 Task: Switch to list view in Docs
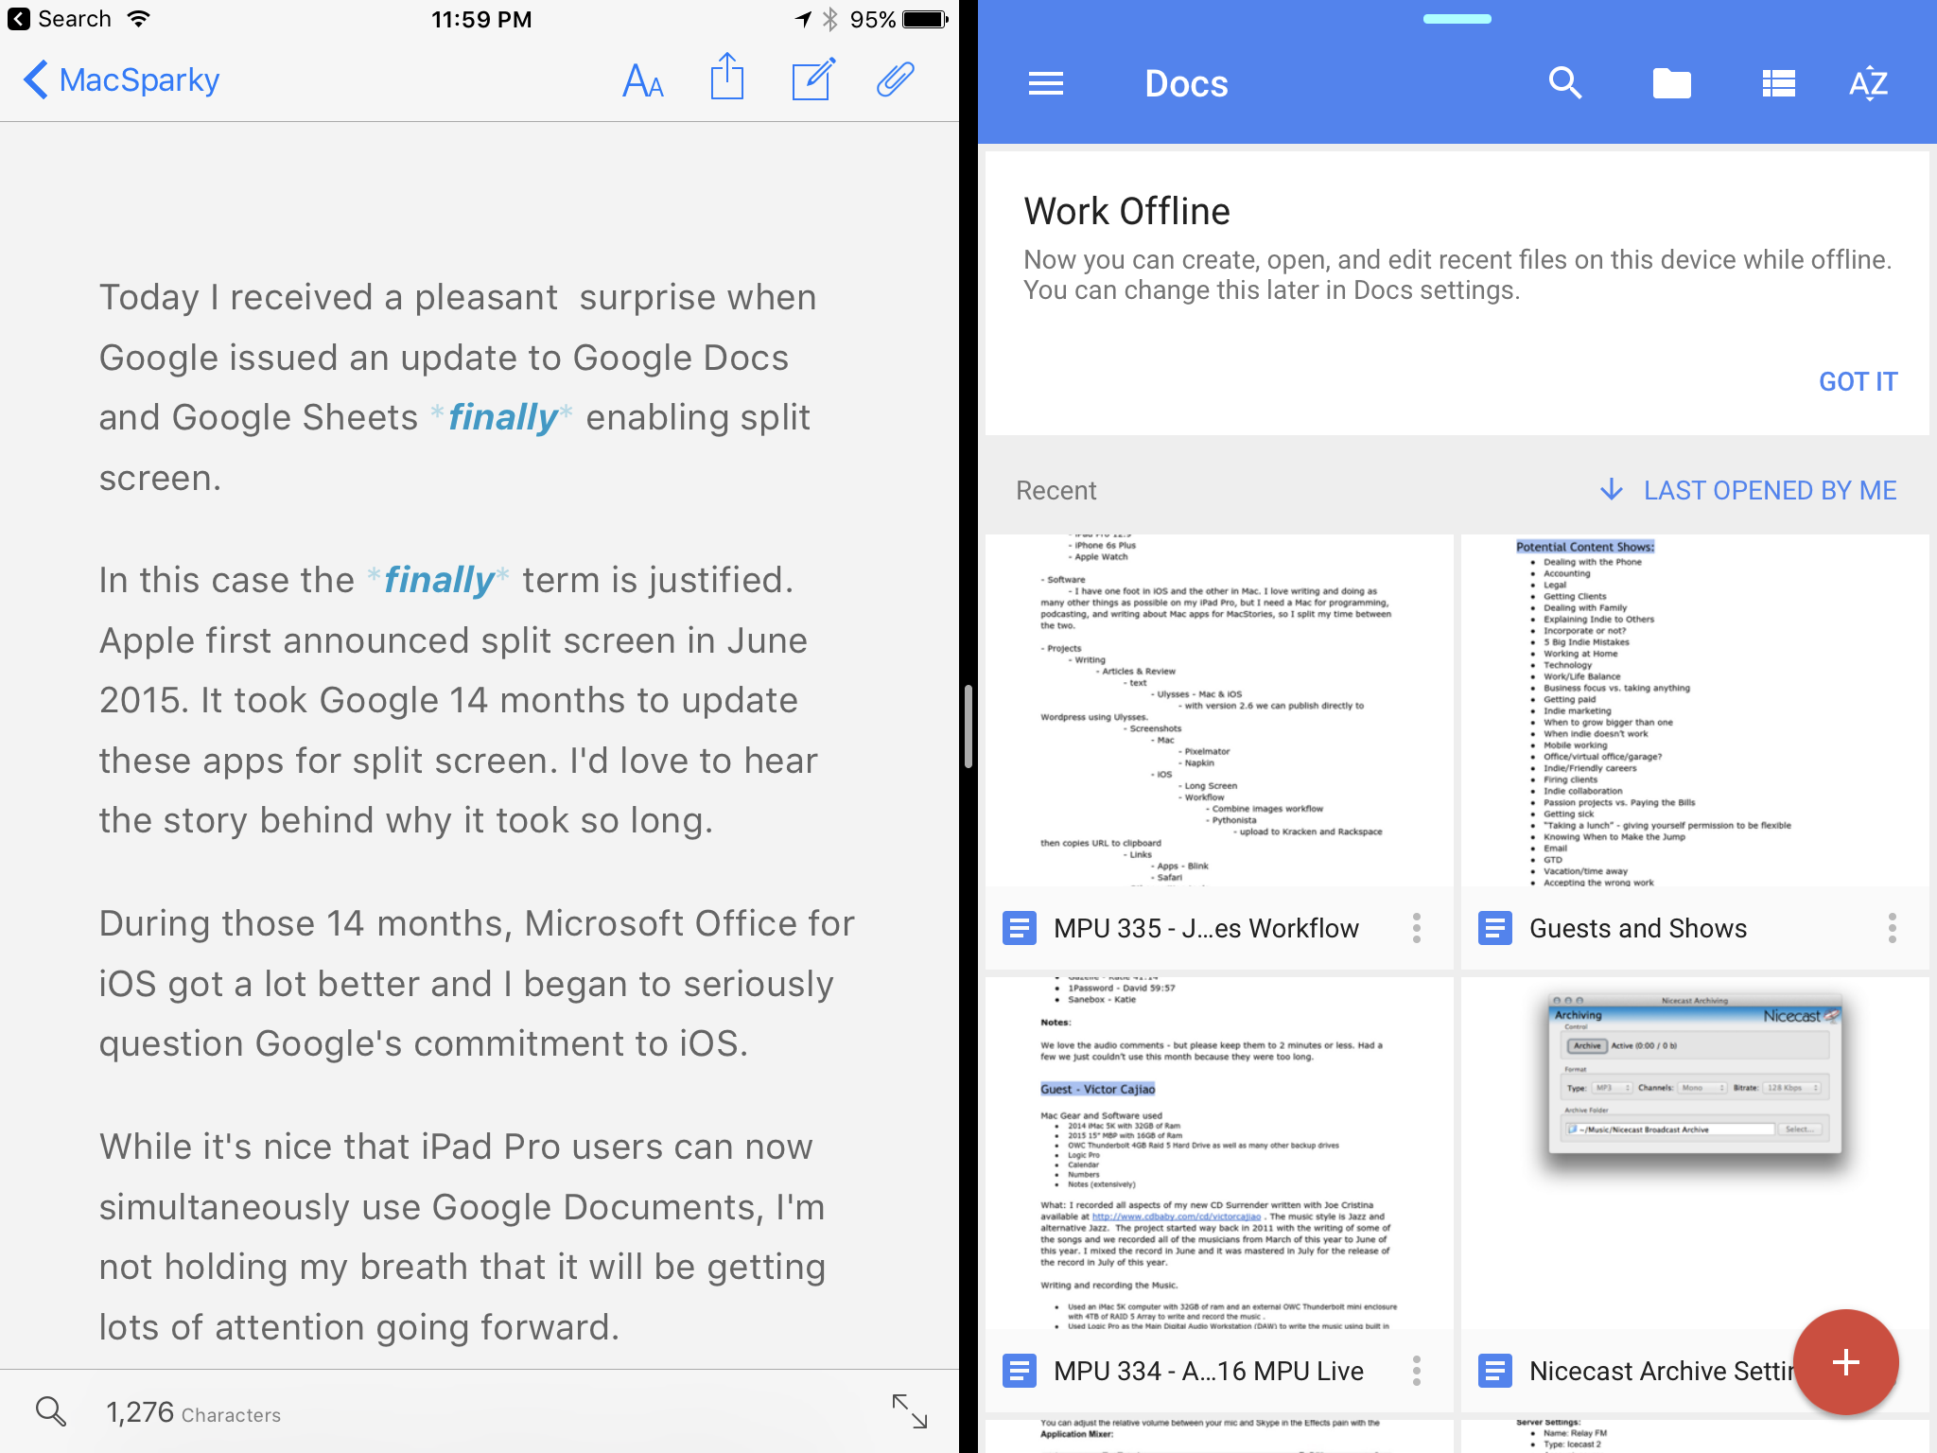click(x=1778, y=83)
